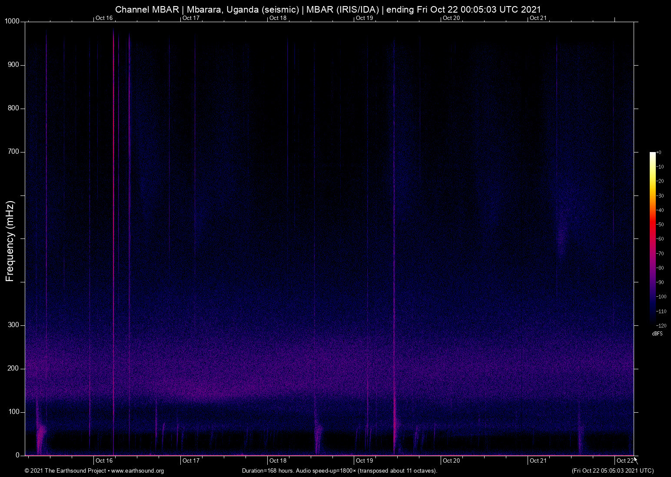Click the '-50' color scale label
The image size is (671, 477).
tap(660, 225)
